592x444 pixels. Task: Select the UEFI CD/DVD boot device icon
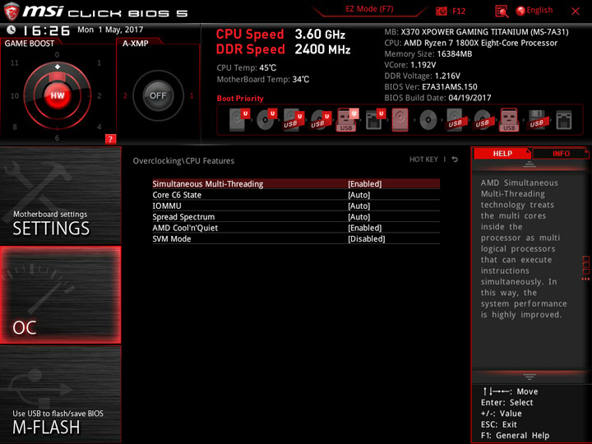[266, 119]
